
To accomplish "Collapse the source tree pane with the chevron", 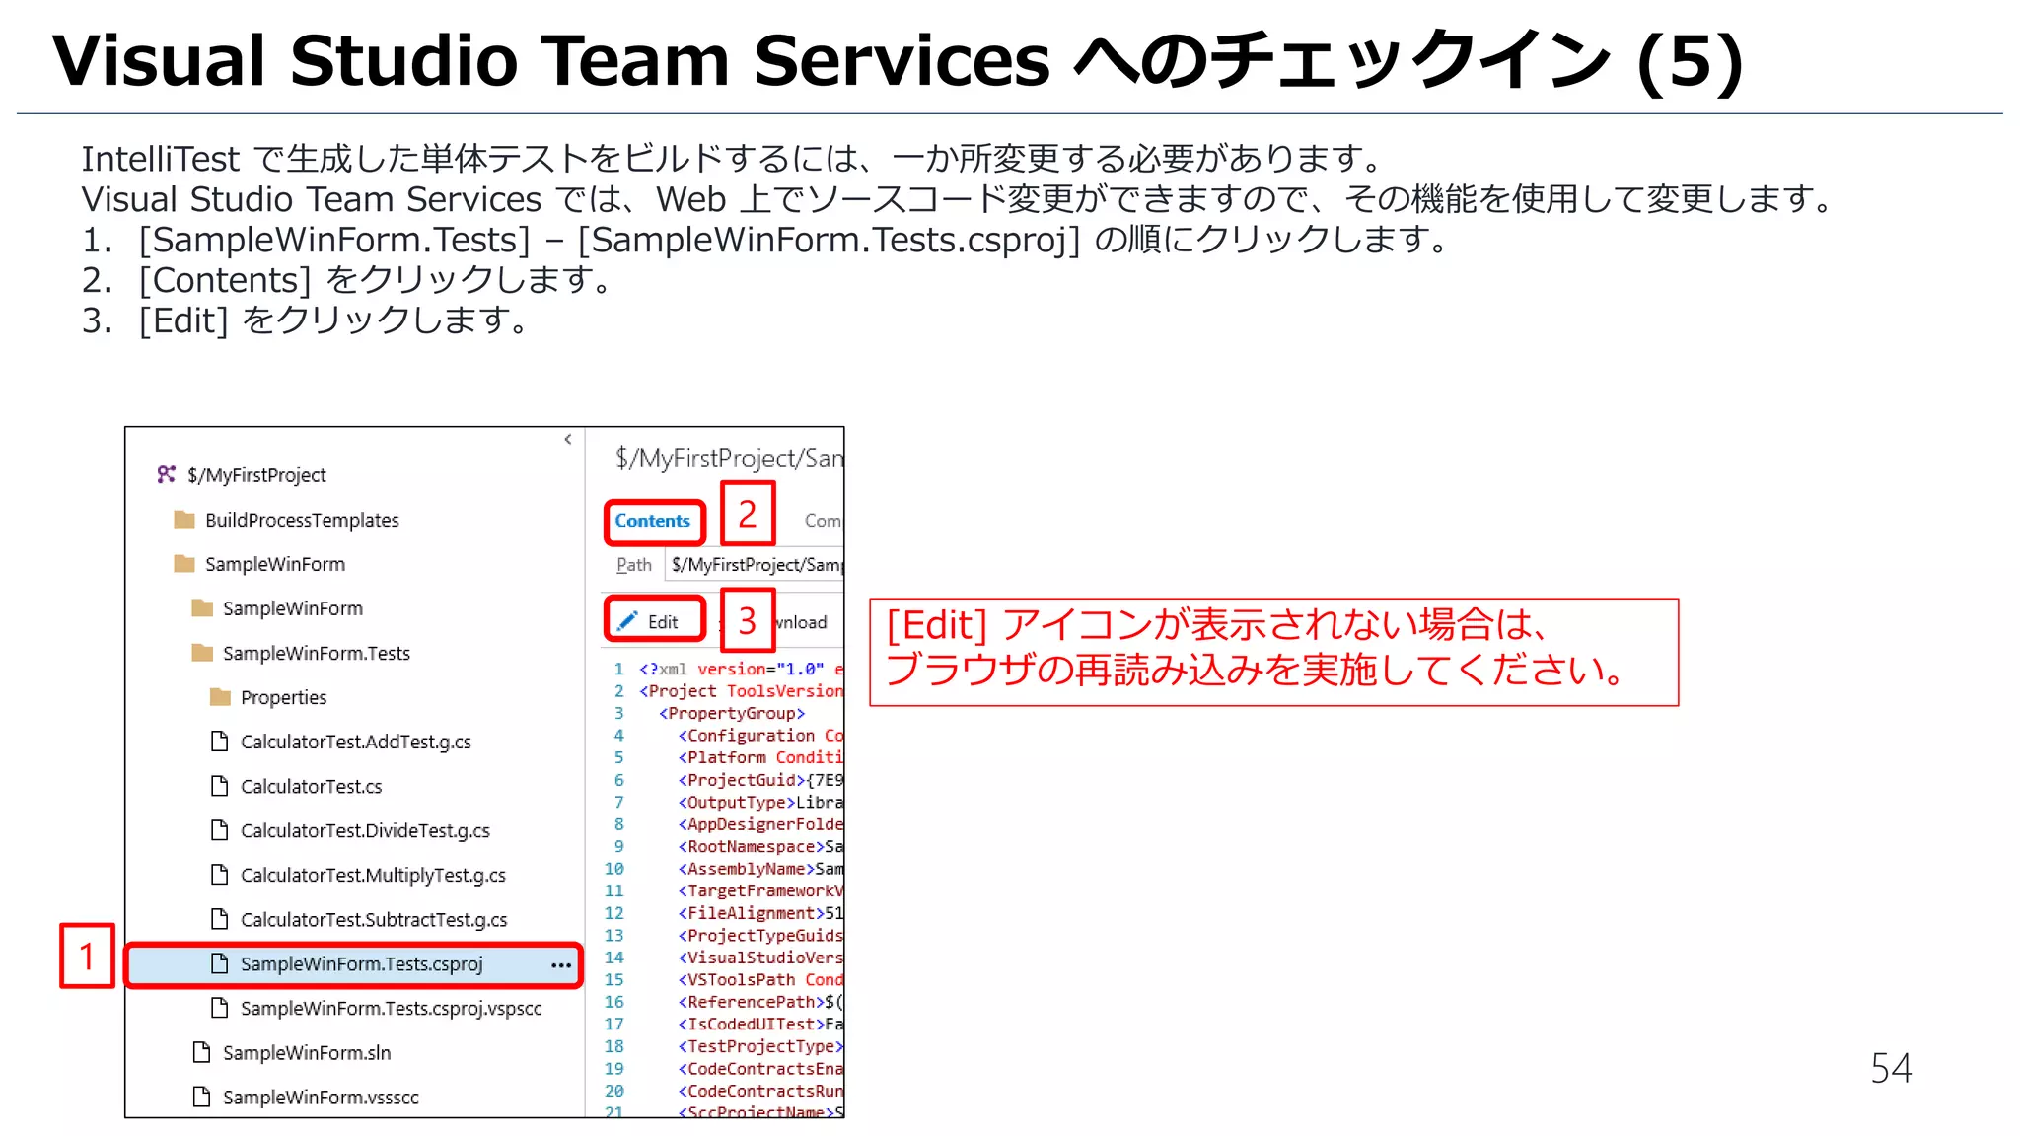I will 568,439.
